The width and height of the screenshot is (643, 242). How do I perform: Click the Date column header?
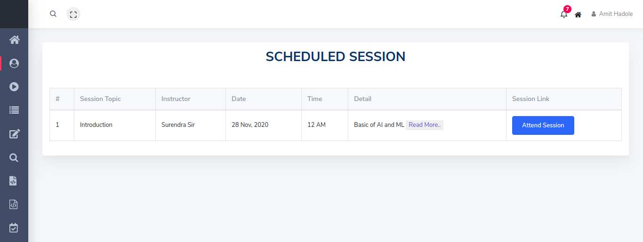pos(239,99)
